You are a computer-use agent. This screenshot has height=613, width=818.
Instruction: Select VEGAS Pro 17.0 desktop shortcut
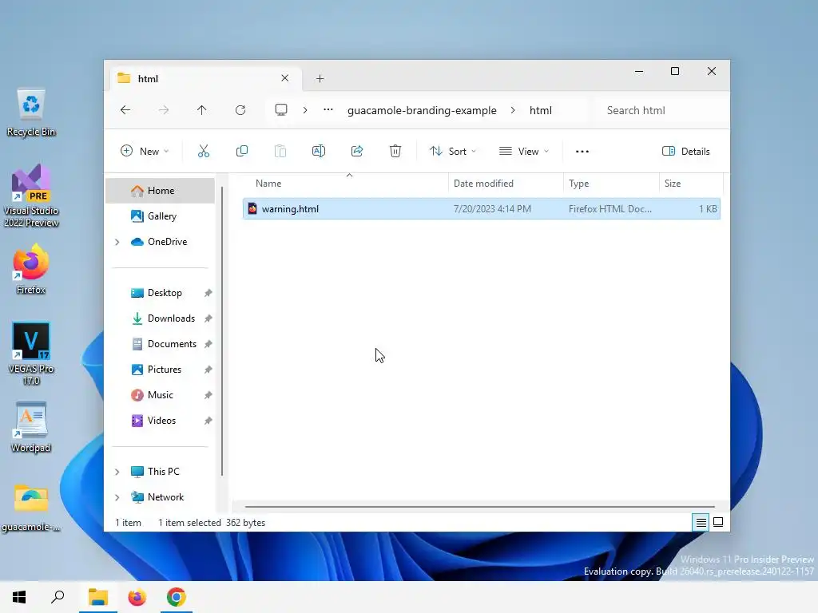pos(31,354)
